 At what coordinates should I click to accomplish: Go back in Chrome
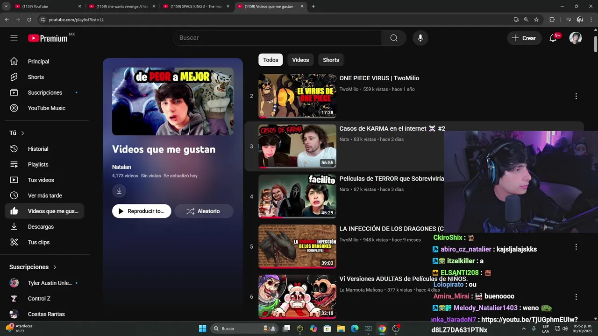coord(7,20)
